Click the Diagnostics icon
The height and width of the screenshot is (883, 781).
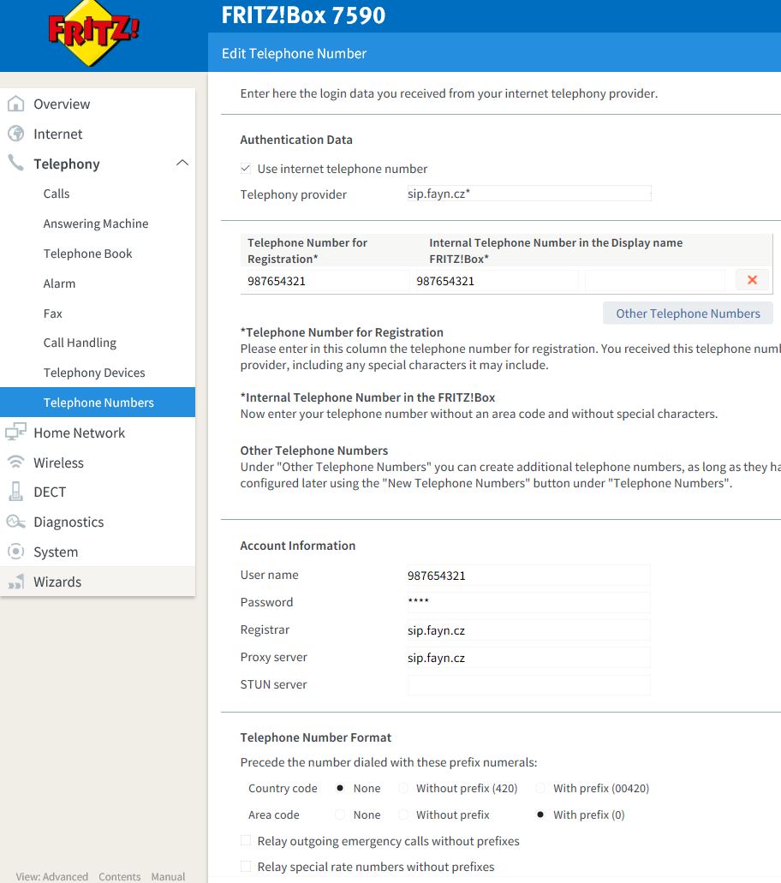click(x=15, y=522)
